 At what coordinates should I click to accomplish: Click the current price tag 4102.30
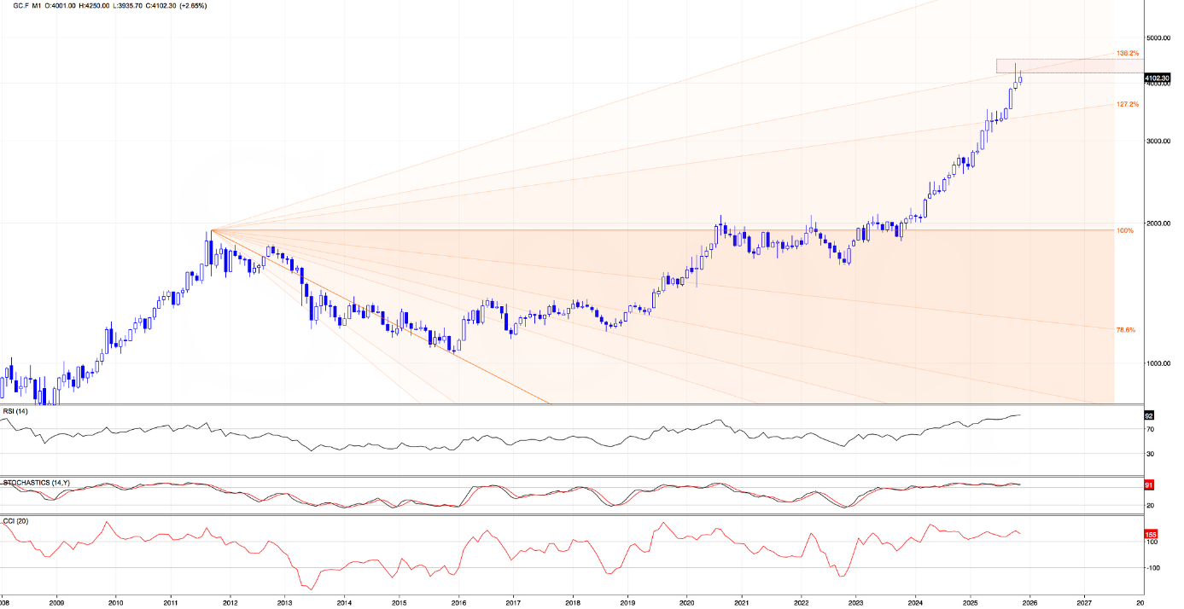[x=1157, y=78]
